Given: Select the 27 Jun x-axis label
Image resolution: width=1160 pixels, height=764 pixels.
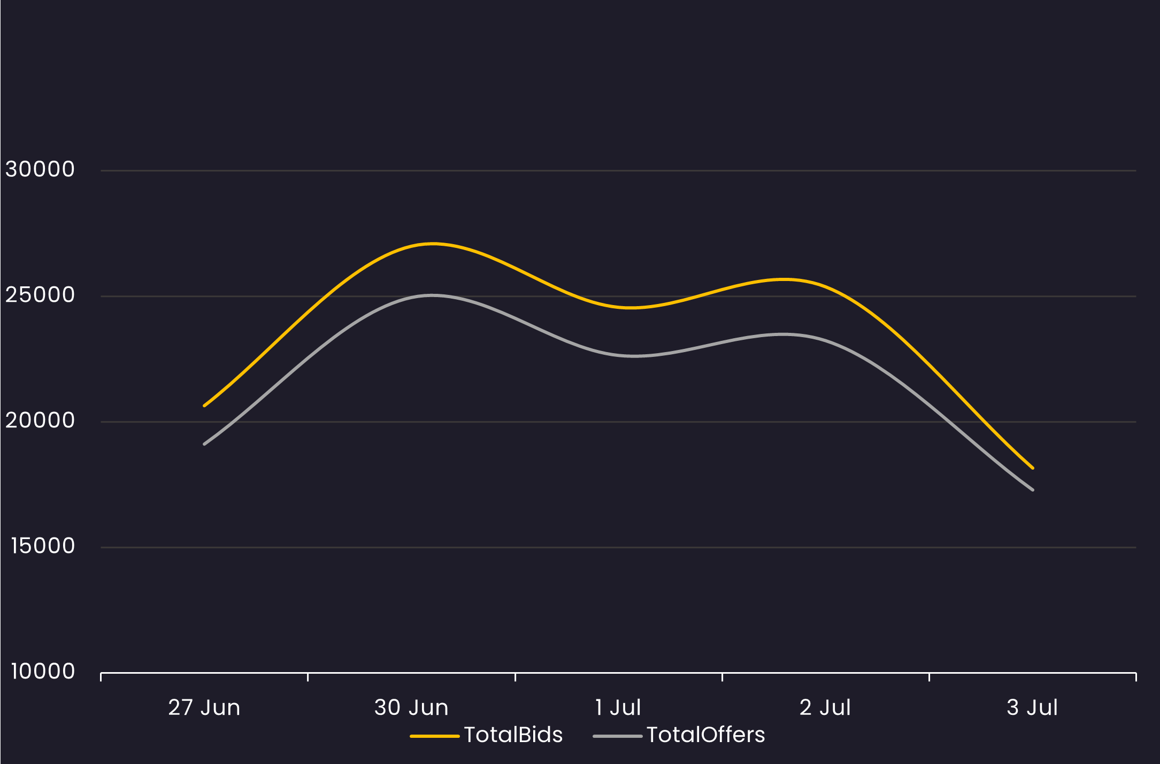Looking at the screenshot, I should pos(204,707).
